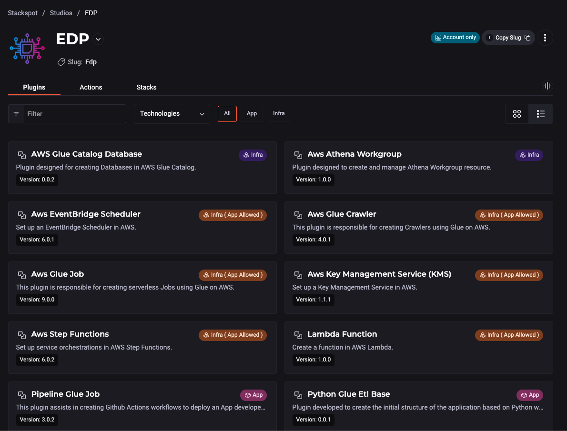Click the filter lines icon
The image size is (567, 431).
pyautogui.click(x=16, y=114)
